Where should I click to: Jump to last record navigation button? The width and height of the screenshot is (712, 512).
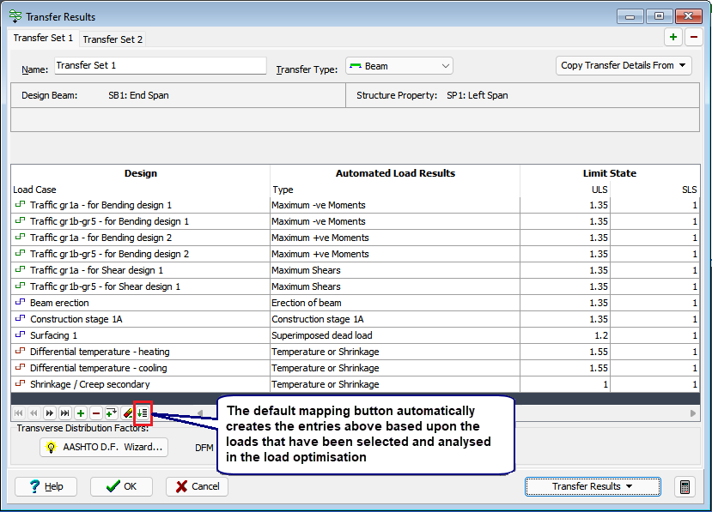pos(65,413)
